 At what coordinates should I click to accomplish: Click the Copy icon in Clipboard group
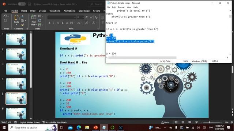tap(23, 20)
